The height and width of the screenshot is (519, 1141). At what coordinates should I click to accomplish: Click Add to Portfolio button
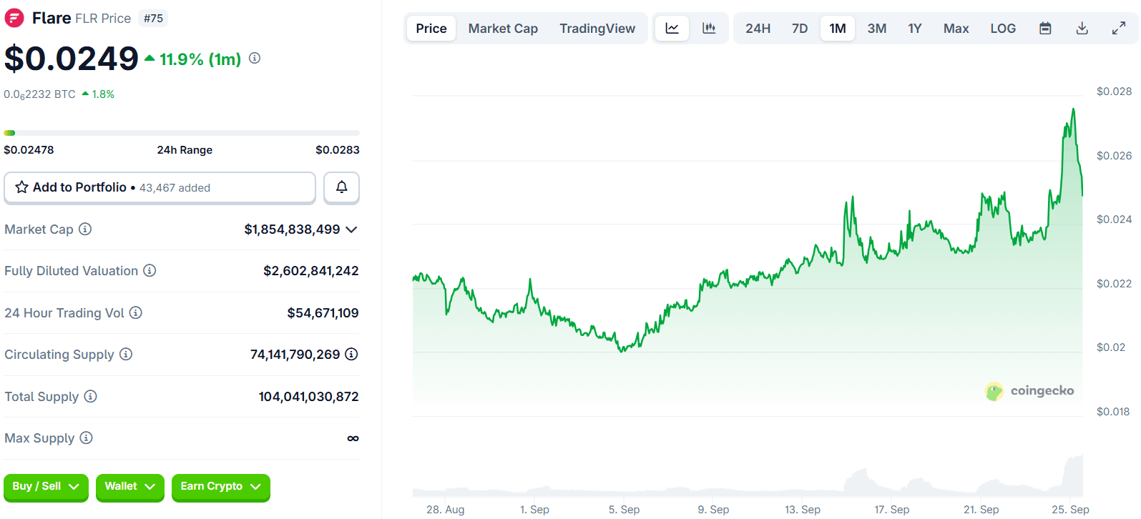coord(160,187)
